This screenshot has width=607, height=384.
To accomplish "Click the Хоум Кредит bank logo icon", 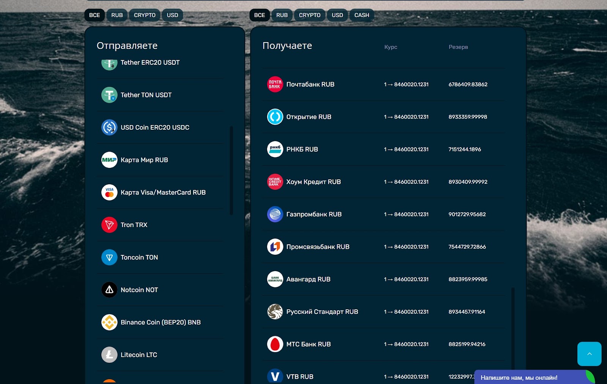I will pos(275,182).
